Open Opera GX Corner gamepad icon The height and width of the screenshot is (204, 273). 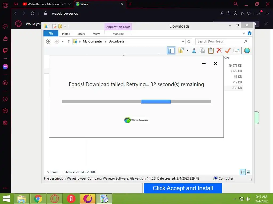[x=16, y=4]
